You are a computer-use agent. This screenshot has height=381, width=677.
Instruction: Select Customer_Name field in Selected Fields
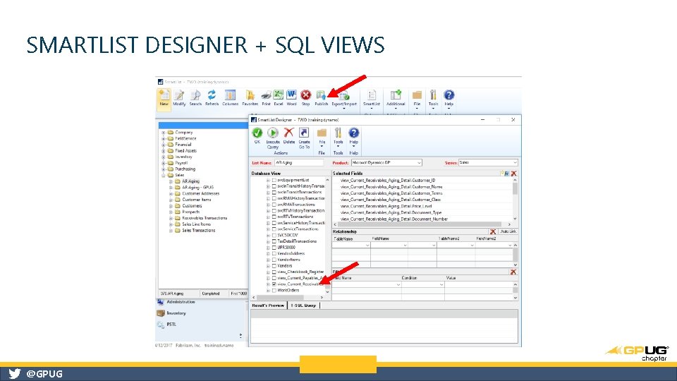391,187
